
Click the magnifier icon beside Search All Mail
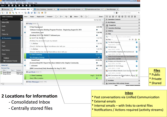tap(139, 13)
